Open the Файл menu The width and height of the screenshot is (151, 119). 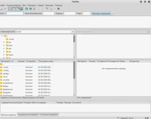click(x=3, y=5)
